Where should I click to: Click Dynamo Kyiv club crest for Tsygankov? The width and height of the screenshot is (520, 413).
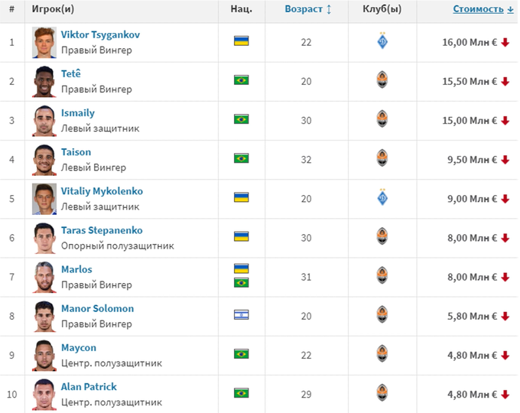(382, 42)
